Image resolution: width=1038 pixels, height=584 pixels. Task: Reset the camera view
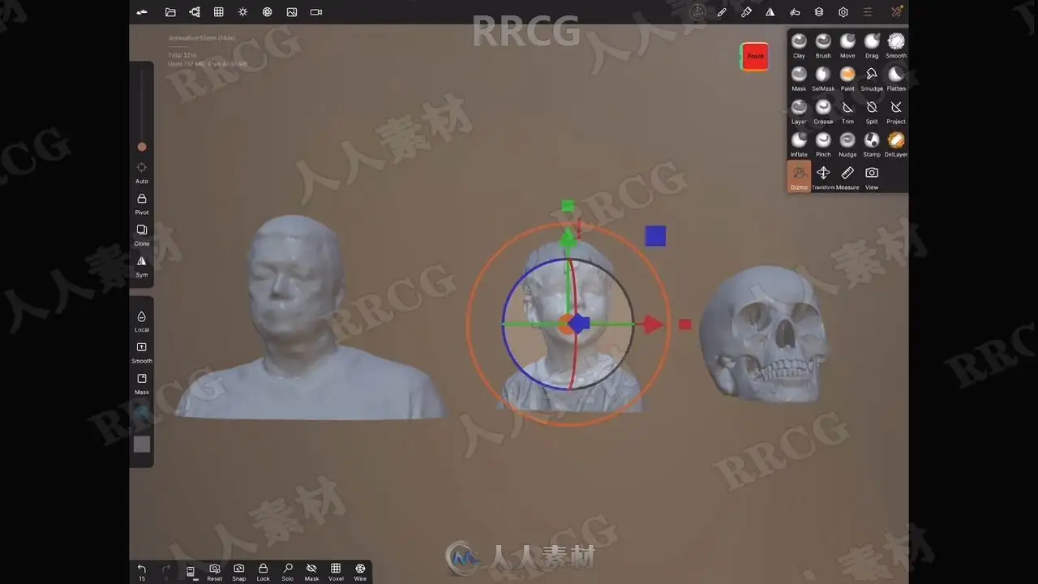pyautogui.click(x=215, y=572)
